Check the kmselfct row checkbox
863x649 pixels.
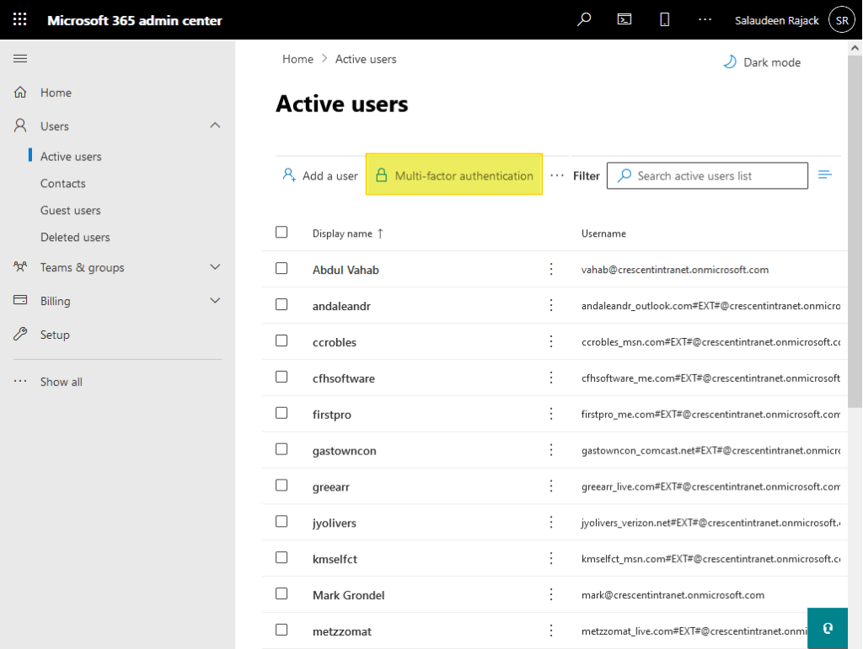point(281,558)
